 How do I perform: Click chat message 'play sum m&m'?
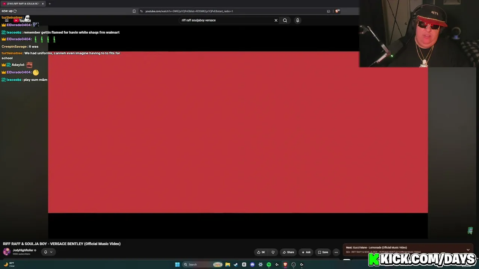[x=35, y=80]
